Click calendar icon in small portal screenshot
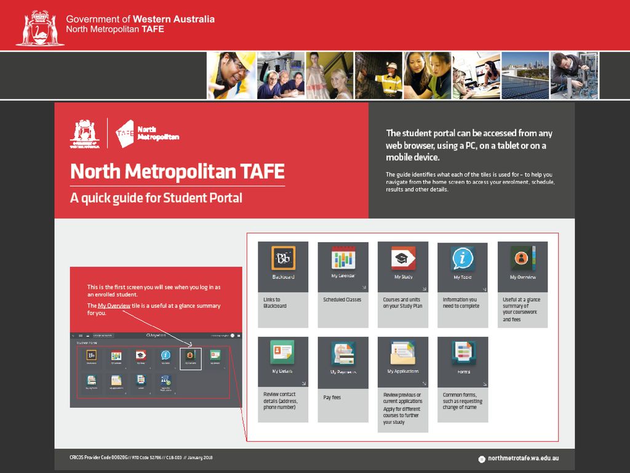This screenshot has height=473, width=630. pos(116,355)
